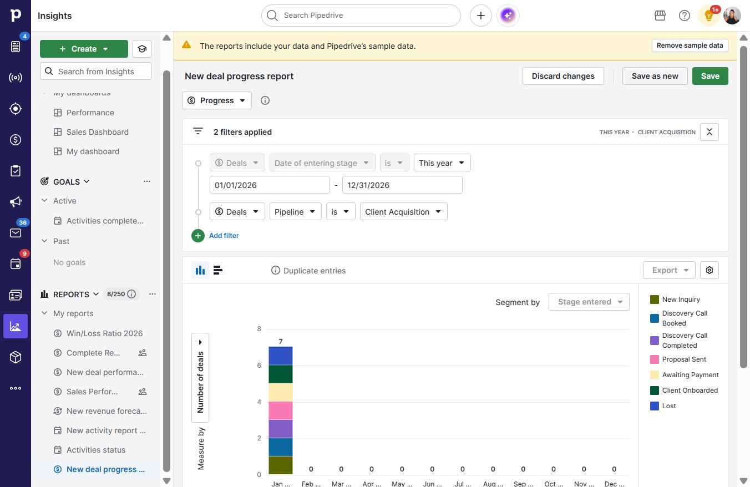Go to Leads radar icon in navigation
This screenshot has height=487, width=750.
pyautogui.click(x=16, y=78)
